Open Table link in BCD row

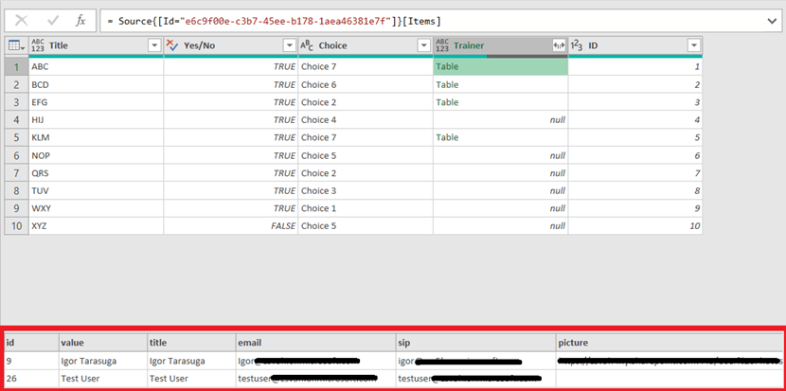click(447, 84)
